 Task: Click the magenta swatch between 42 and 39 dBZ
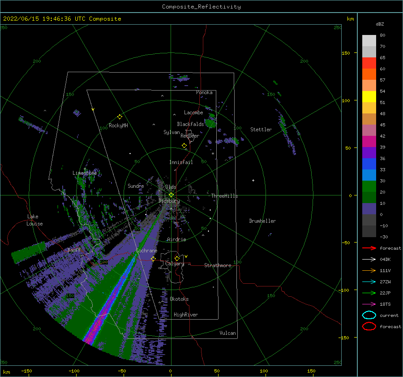click(x=369, y=142)
